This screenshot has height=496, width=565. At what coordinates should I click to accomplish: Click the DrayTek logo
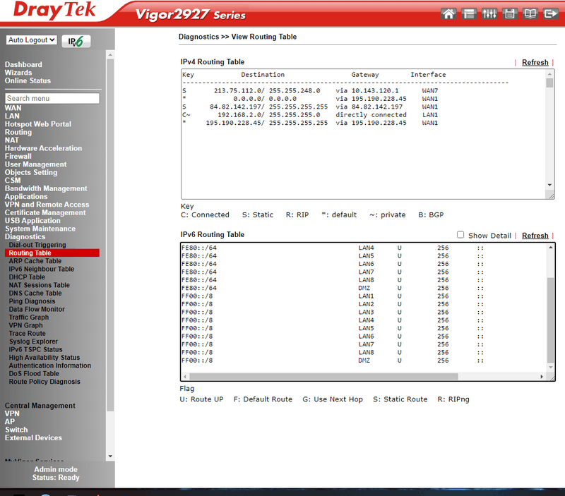pos(54,11)
